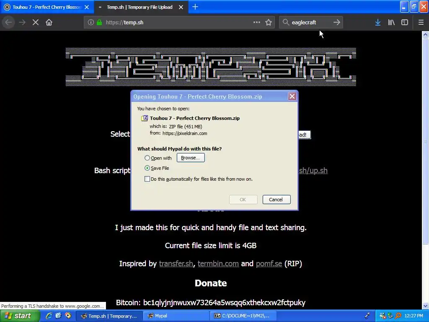
Task: Stop loading the page with the X button
Action: click(36, 23)
